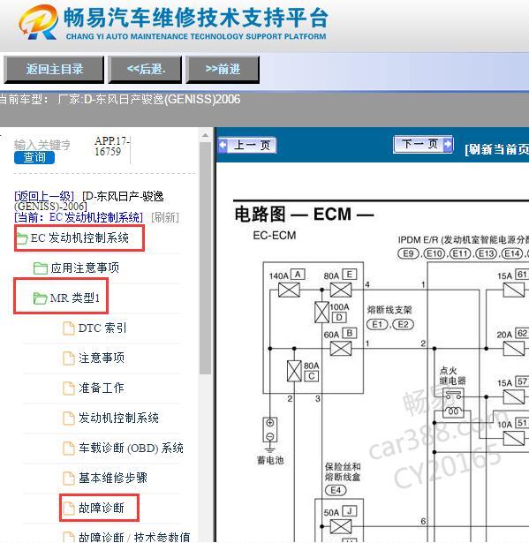Click the page icon beside 车载诊断 (OBD) 系统
This screenshot has width=529, height=543.
pos(69,449)
